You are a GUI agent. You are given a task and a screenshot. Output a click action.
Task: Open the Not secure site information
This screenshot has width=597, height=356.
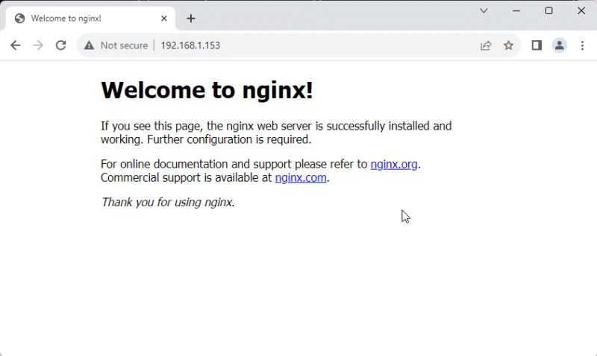pos(116,45)
